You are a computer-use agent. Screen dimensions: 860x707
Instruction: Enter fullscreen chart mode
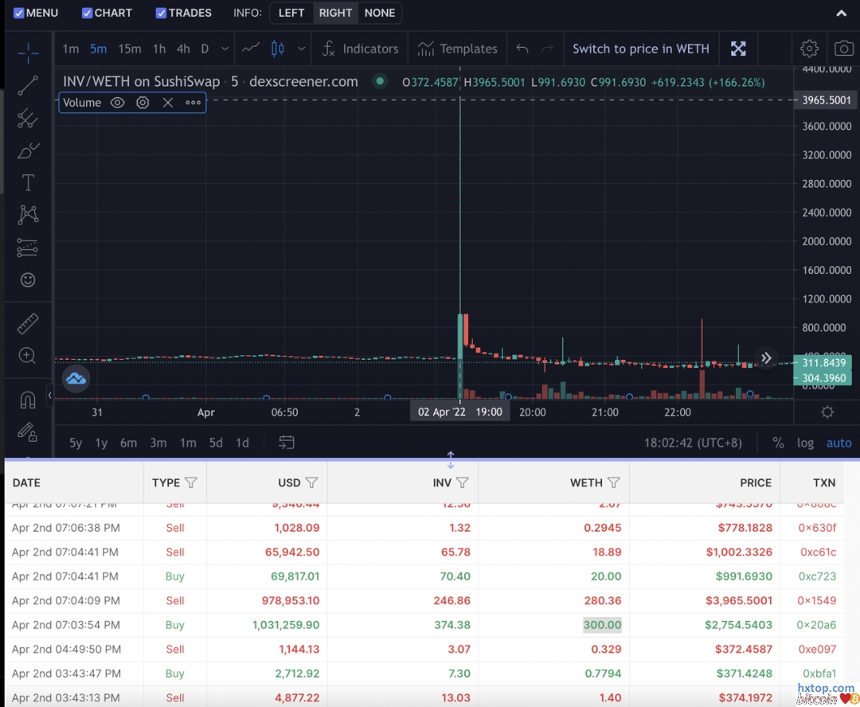pos(738,49)
